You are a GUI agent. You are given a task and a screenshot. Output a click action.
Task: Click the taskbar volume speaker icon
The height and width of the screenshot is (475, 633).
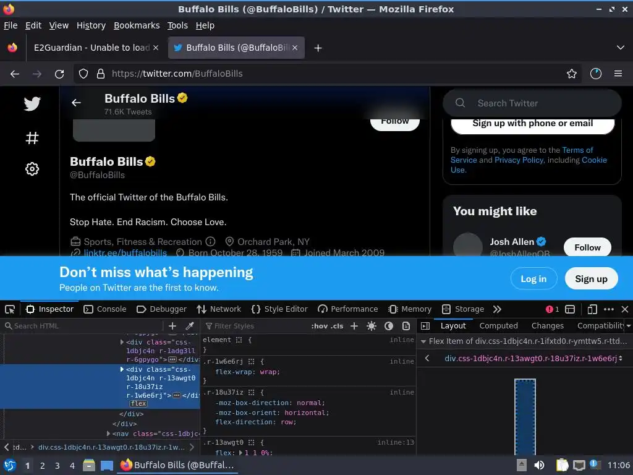pyautogui.click(x=539, y=465)
